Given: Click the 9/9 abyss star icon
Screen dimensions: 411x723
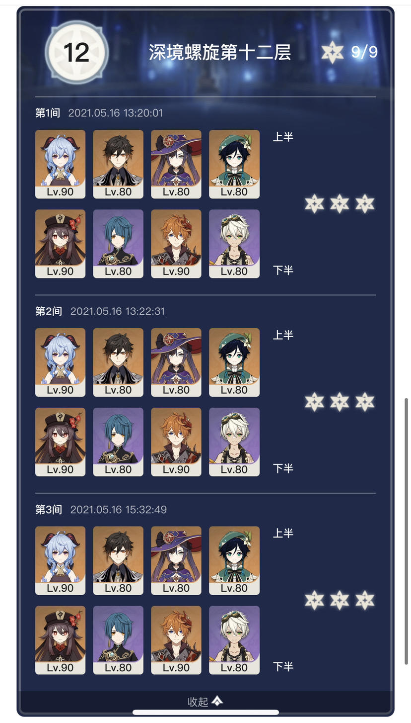Looking at the screenshot, I should point(333,52).
